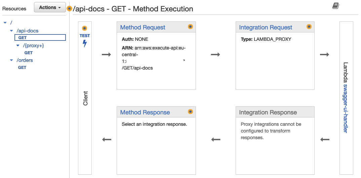Image resolution: width=361 pixels, height=178 pixels.
Task: Open the Method Response settings link
Action: tap(145, 112)
